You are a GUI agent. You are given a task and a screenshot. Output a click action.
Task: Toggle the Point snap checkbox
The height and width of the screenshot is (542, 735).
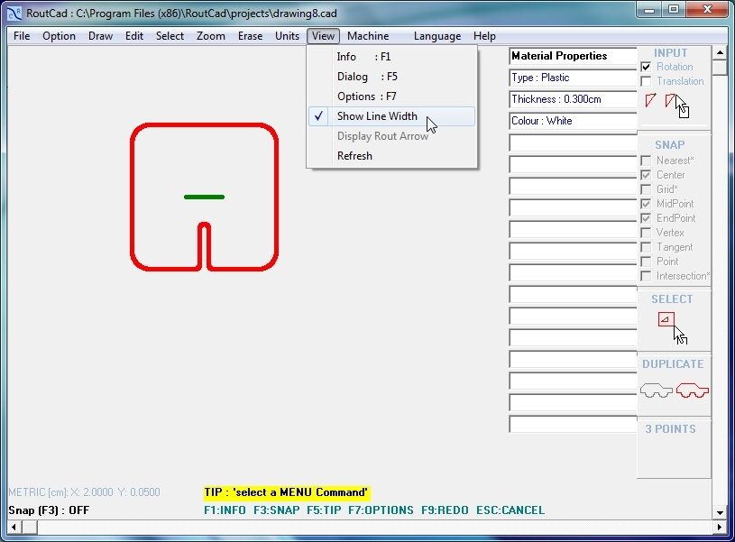coord(646,262)
